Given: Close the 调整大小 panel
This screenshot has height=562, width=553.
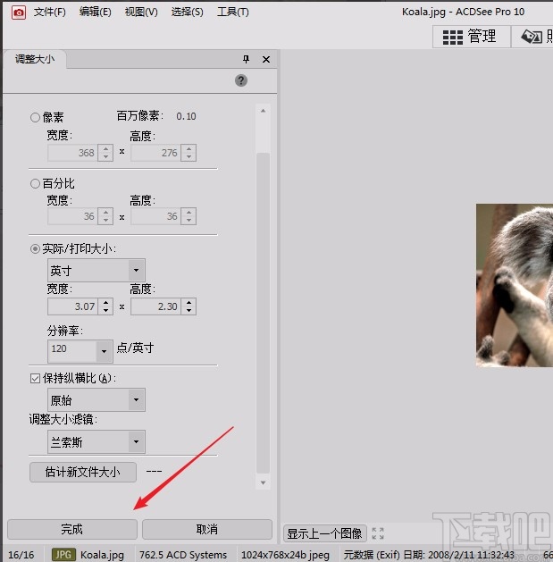Looking at the screenshot, I should [x=266, y=60].
